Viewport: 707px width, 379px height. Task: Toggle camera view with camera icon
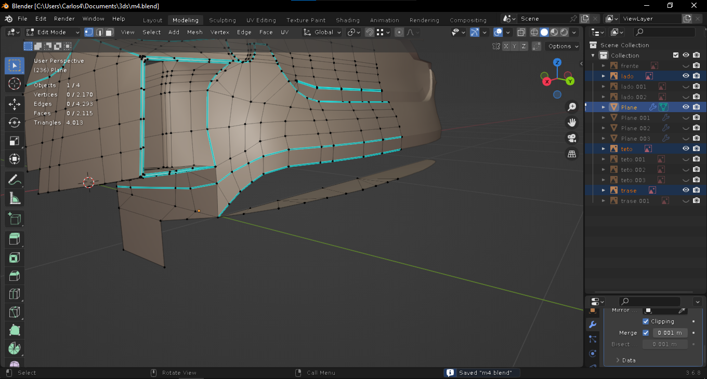pyautogui.click(x=572, y=138)
